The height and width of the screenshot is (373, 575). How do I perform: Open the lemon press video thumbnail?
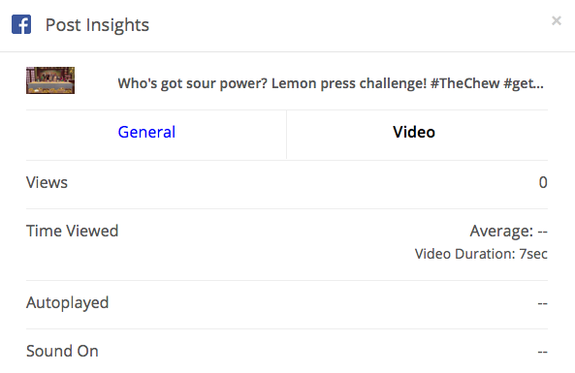50,80
